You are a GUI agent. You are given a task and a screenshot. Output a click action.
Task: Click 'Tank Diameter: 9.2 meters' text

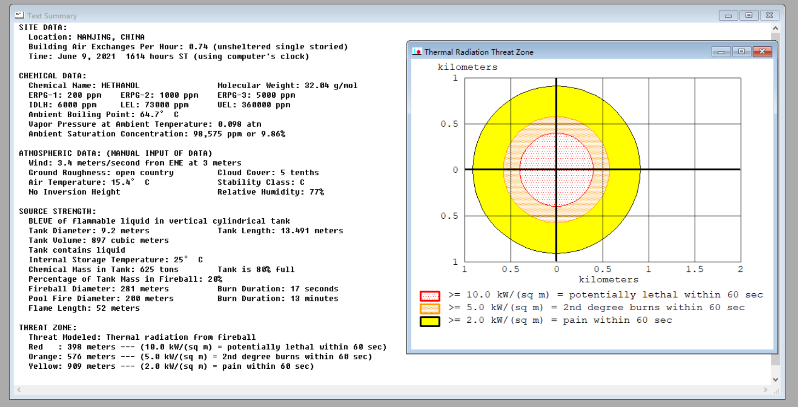click(89, 231)
